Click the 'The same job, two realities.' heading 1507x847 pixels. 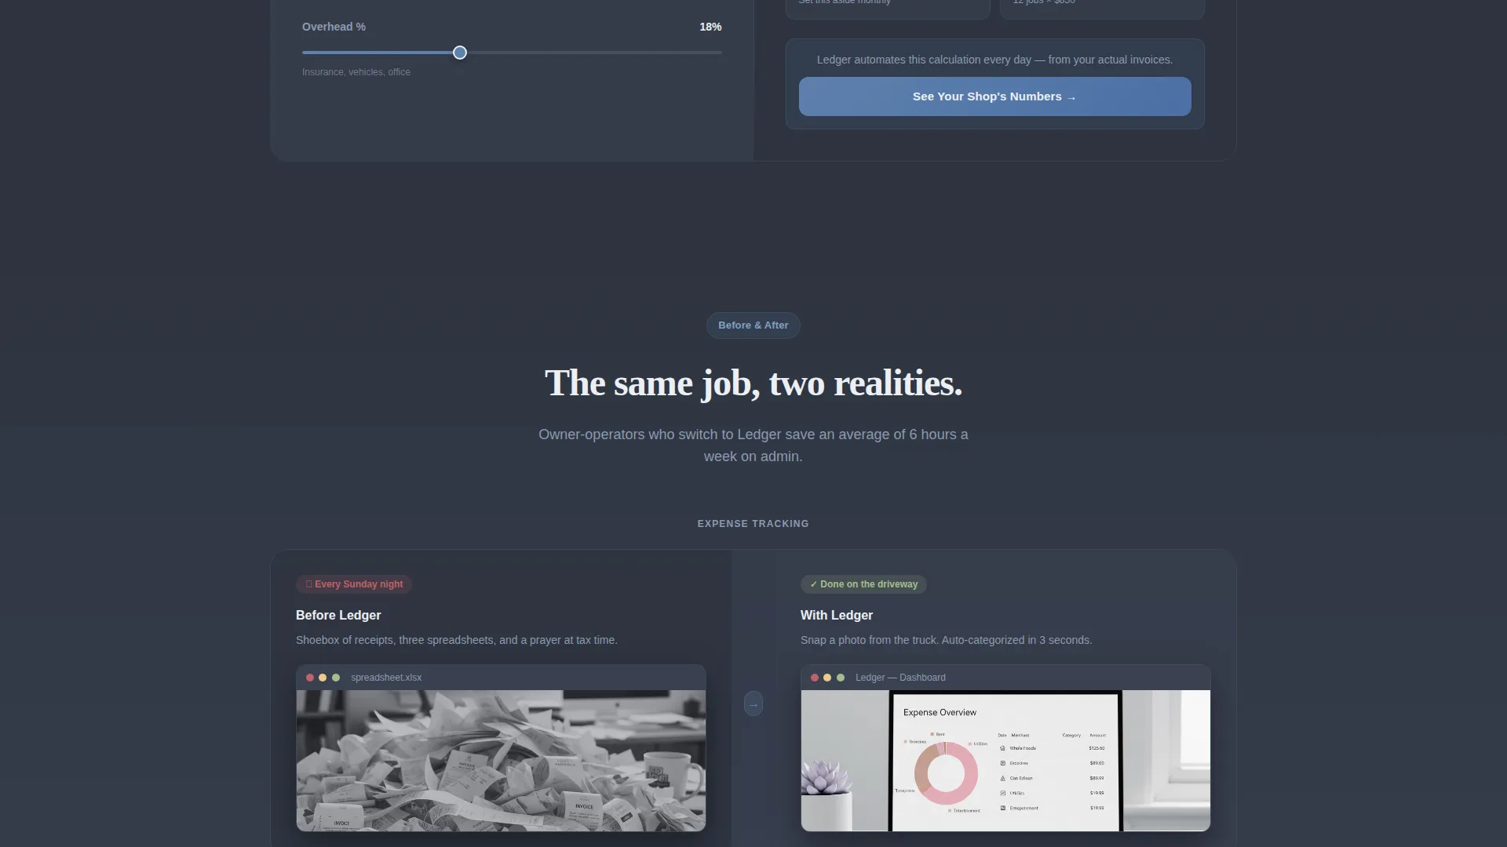tap(753, 383)
